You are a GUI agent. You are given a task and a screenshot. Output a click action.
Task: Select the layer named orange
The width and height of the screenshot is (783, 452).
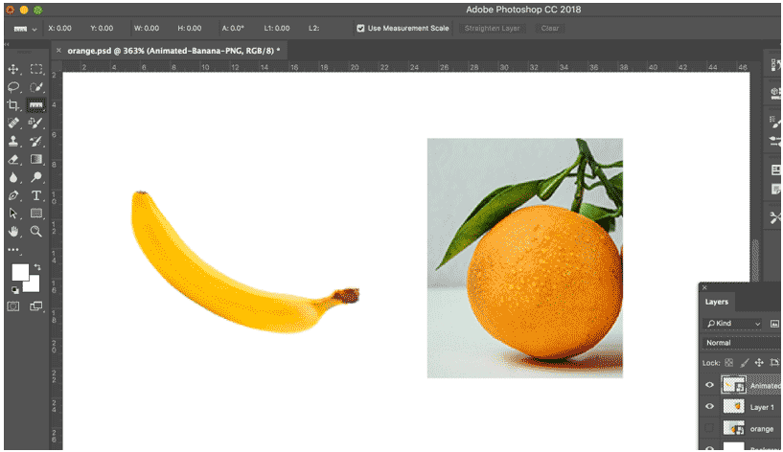click(x=762, y=429)
